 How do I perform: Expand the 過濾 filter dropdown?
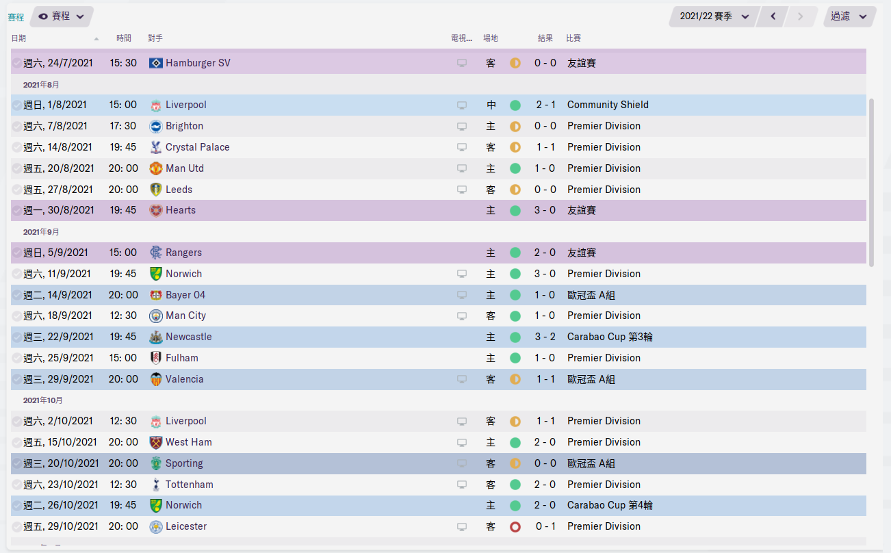pos(849,16)
